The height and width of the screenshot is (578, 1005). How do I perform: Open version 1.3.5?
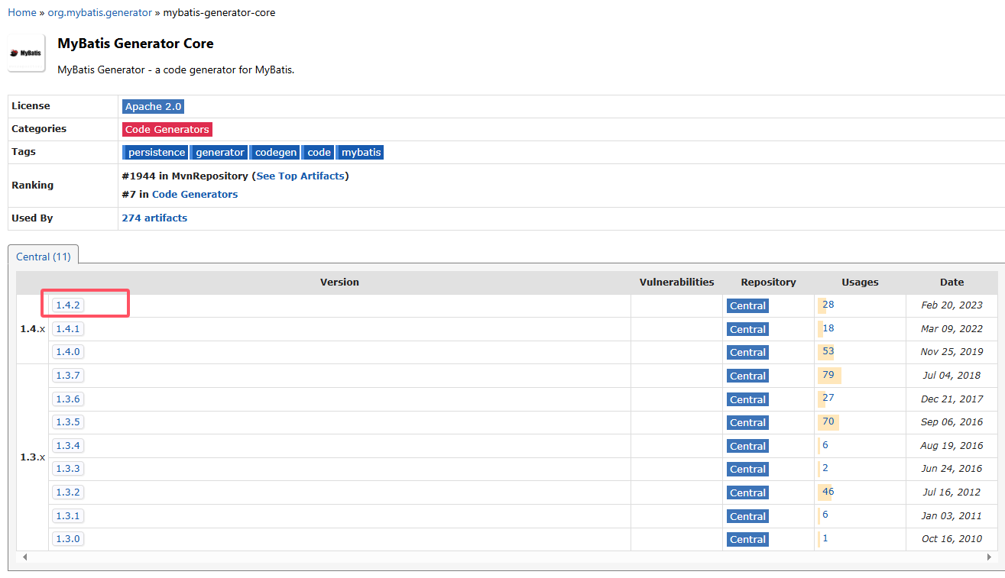pyautogui.click(x=68, y=421)
